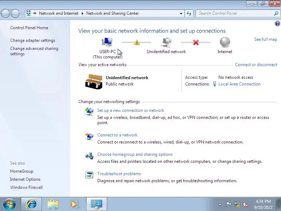Click the Refresh button beside address bar
This screenshot has width=281, height=211.
189,13
